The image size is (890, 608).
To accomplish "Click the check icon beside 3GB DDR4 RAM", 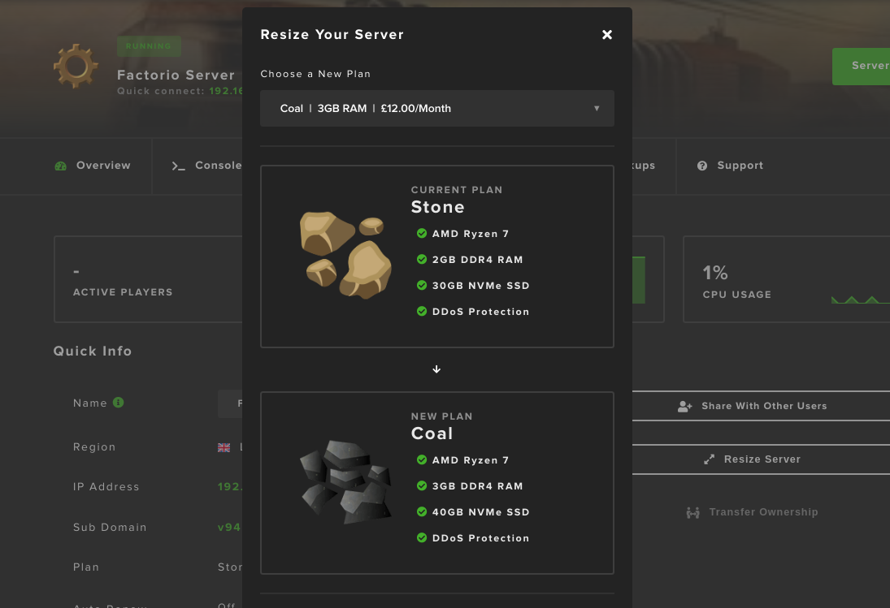I will [x=422, y=485].
